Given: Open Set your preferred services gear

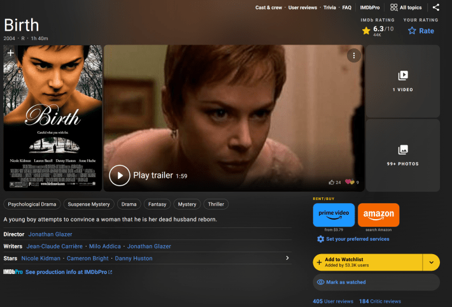Looking at the screenshot, I should (320, 239).
